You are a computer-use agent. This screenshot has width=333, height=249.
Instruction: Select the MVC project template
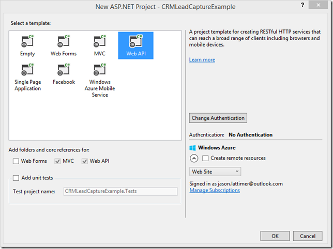click(x=100, y=45)
